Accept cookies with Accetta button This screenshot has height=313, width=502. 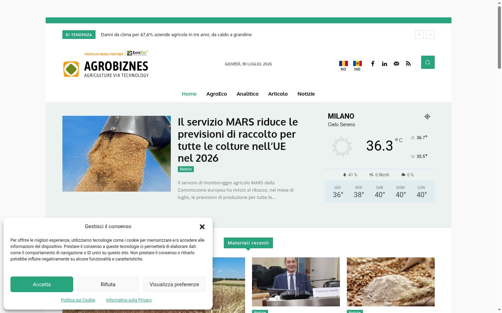click(42, 284)
